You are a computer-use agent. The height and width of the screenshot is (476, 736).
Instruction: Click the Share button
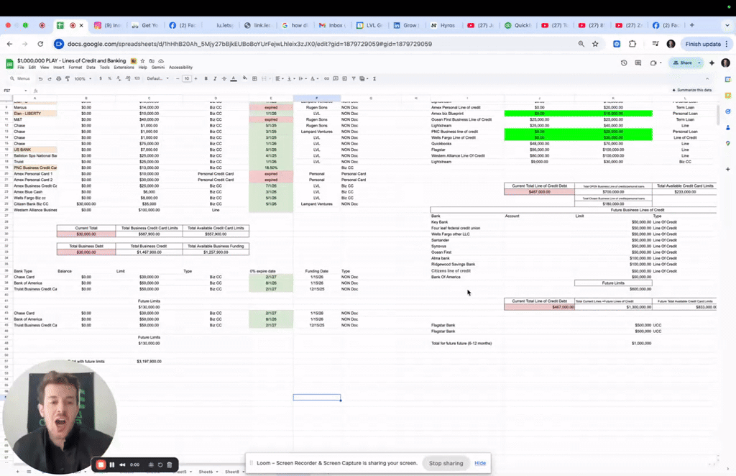pyautogui.click(x=683, y=63)
